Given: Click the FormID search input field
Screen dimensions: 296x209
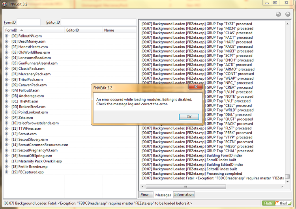Looking at the screenshot, I should click(x=28, y=22).
